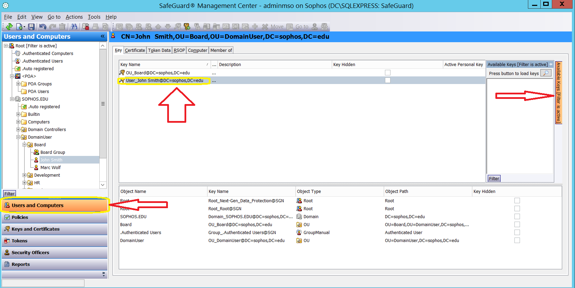Open the New document dropdown arrow
The height and width of the screenshot is (288, 575).
click(x=24, y=27)
